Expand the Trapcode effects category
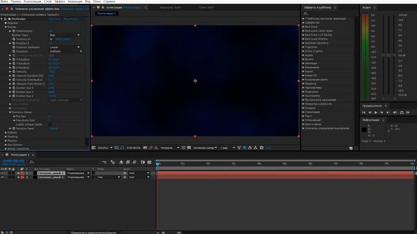 click(303, 47)
